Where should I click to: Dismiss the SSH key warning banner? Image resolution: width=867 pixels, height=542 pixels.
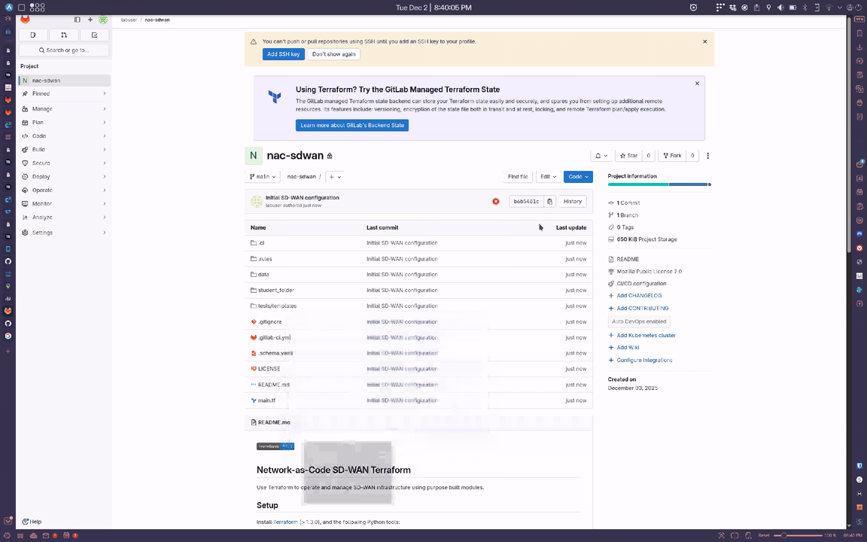click(x=705, y=41)
